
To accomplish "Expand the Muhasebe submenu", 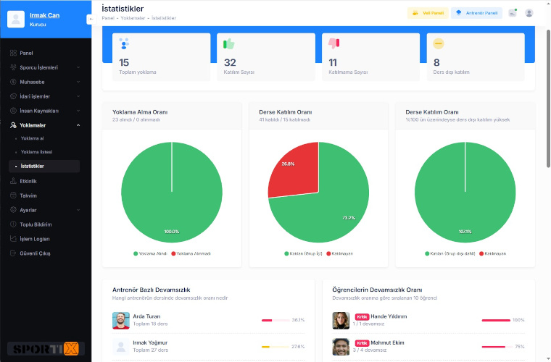I will [44, 82].
